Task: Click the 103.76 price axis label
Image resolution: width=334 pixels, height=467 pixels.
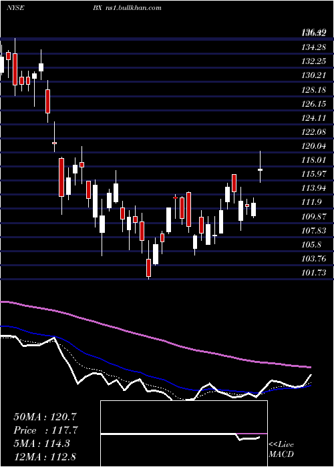Action: pyautogui.click(x=313, y=259)
